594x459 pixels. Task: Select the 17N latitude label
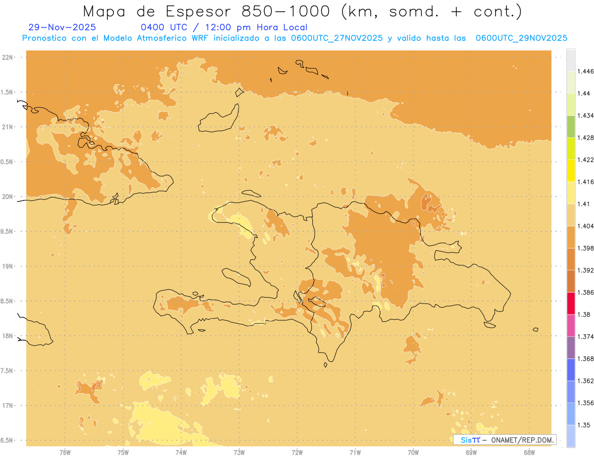8,406
